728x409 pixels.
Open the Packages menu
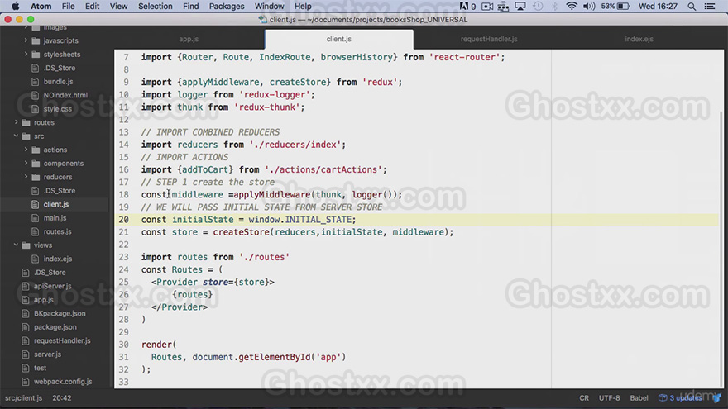227,6
